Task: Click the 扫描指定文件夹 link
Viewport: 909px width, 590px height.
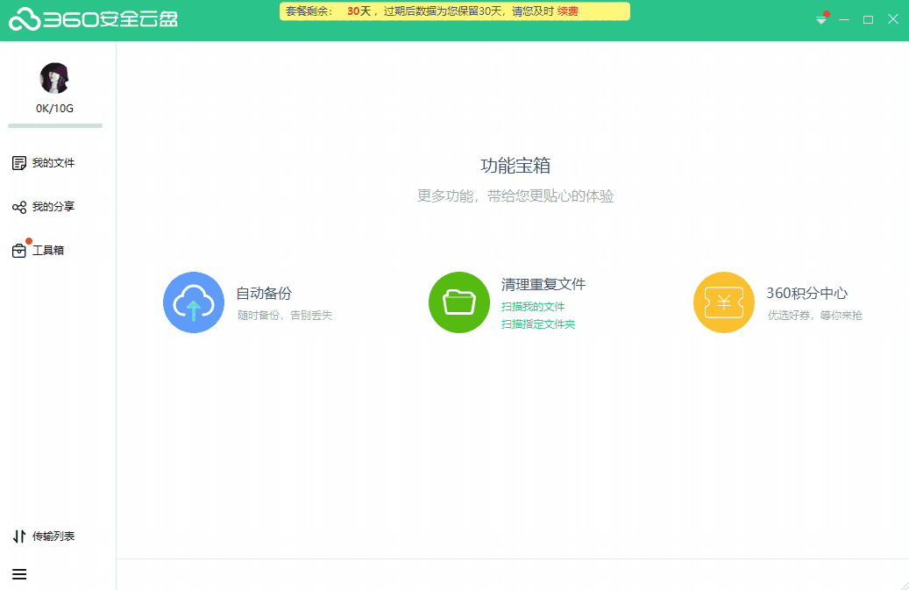Action: point(538,324)
